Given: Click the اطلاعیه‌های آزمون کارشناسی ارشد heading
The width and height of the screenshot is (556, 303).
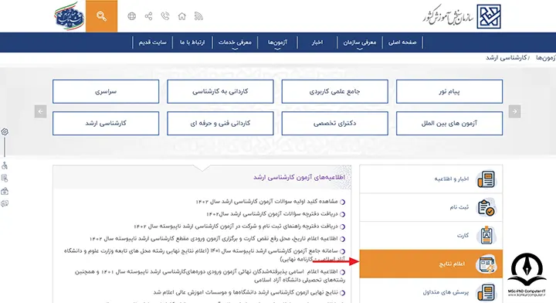Looking at the screenshot, I should pyautogui.click(x=299, y=177).
